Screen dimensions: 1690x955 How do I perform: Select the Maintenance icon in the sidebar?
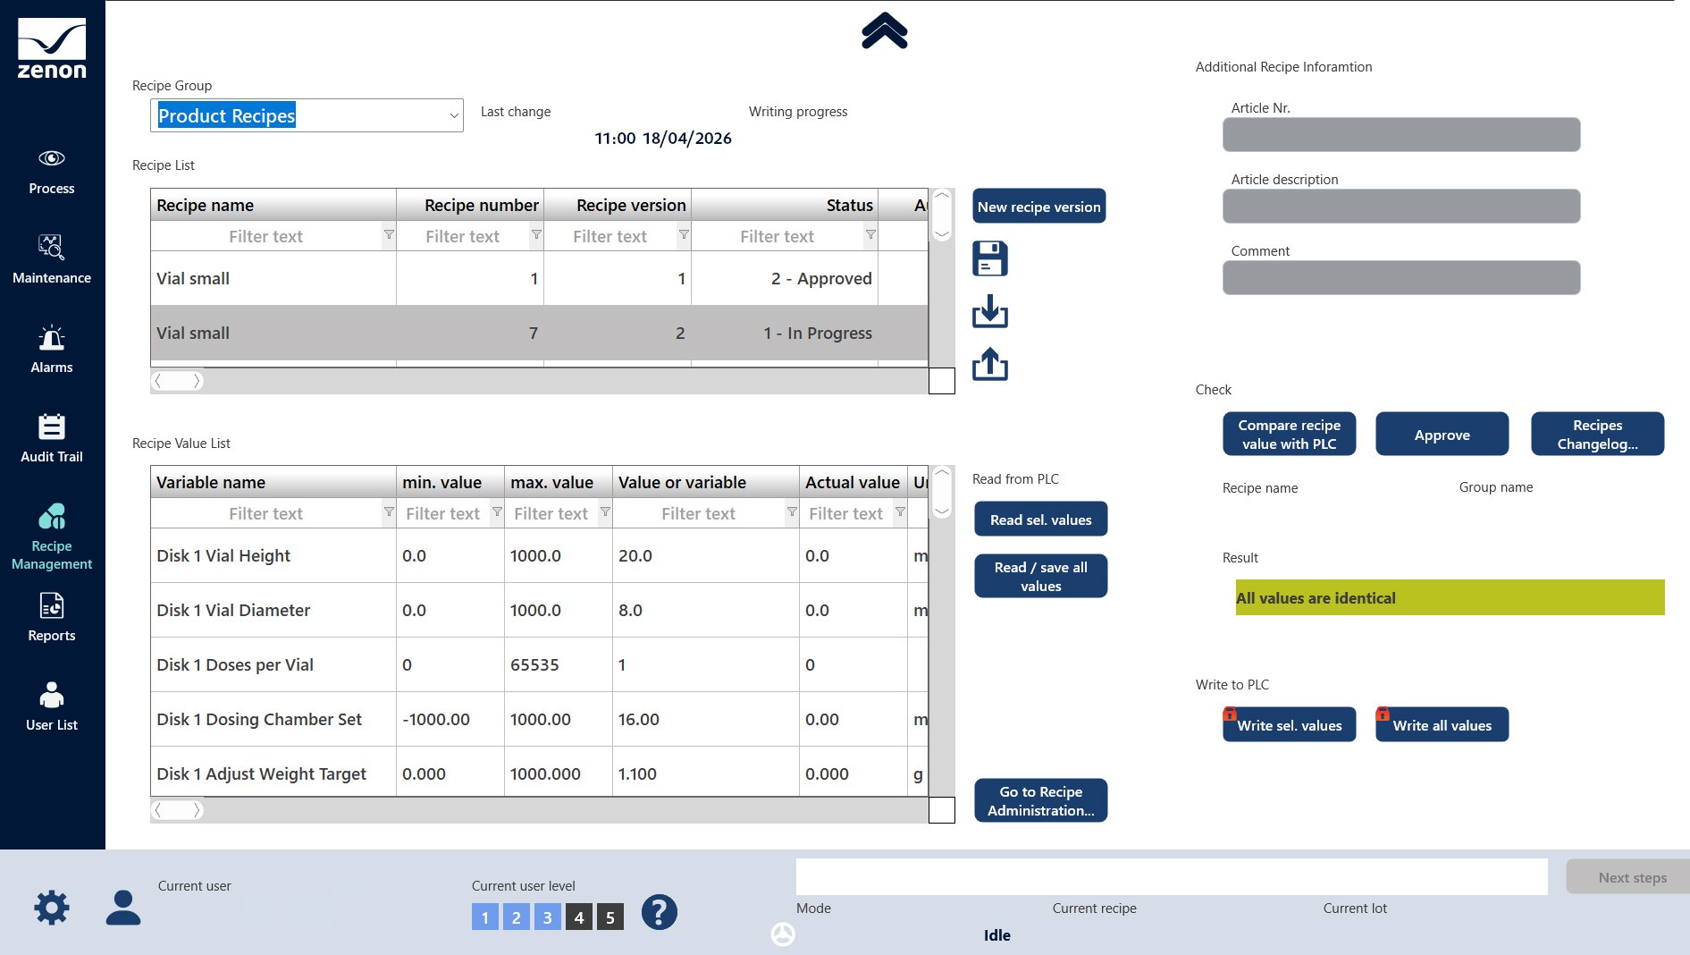coord(51,259)
